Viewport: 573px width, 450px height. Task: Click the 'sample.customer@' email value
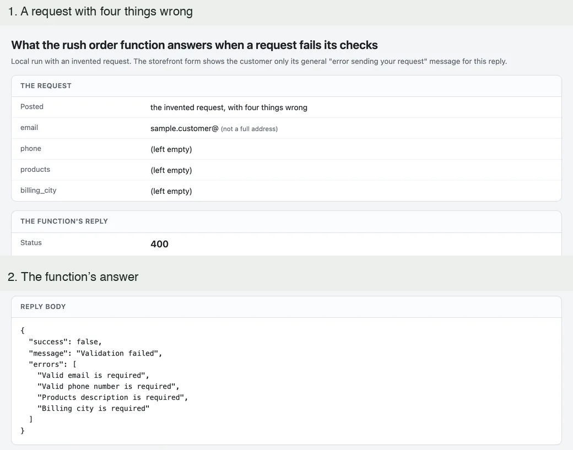point(185,128)
